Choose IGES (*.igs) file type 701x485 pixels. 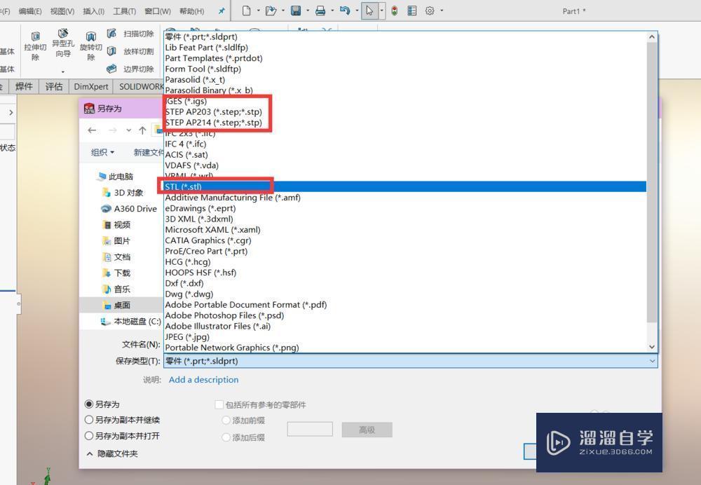[x=405, y=101]
